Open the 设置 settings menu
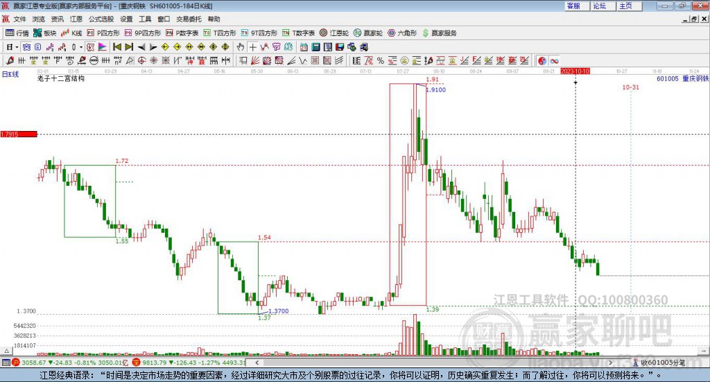This screenshot has height=382, width=710. point(126,19)
